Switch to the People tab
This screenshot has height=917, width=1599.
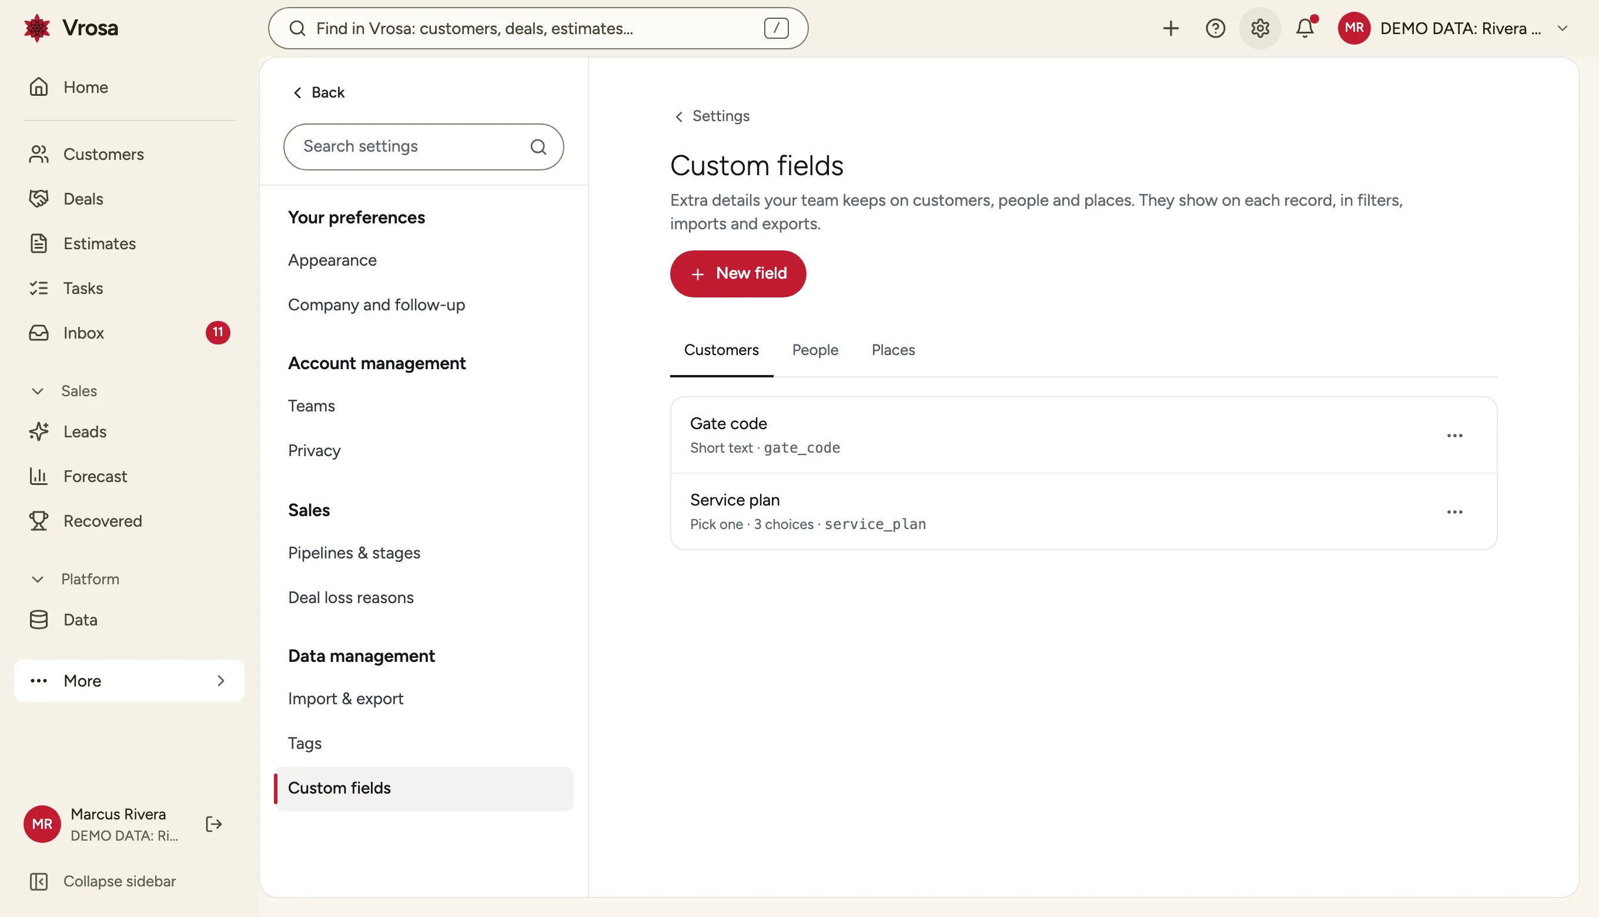(815, 350)
